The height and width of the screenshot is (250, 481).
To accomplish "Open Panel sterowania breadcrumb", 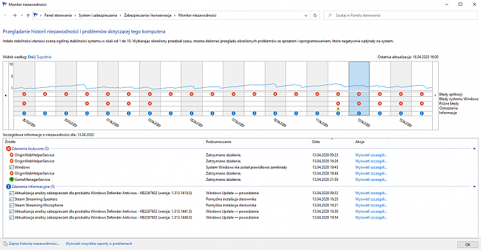I will click(x=58, y=15).
